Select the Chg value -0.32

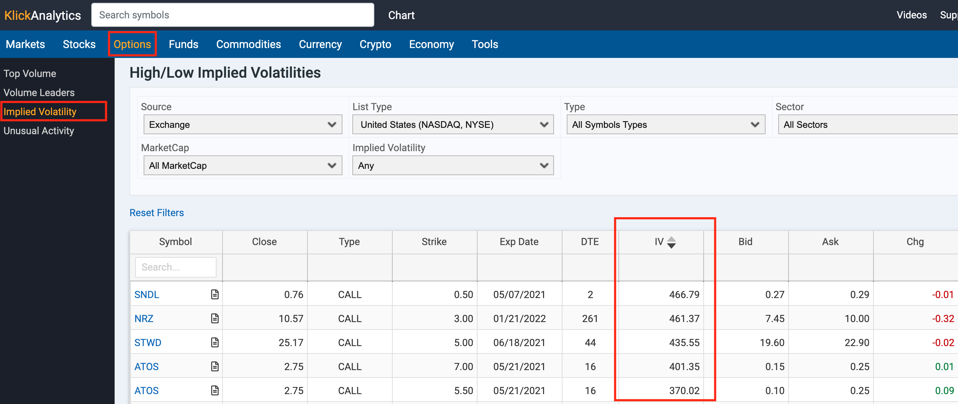click(943, 319)
